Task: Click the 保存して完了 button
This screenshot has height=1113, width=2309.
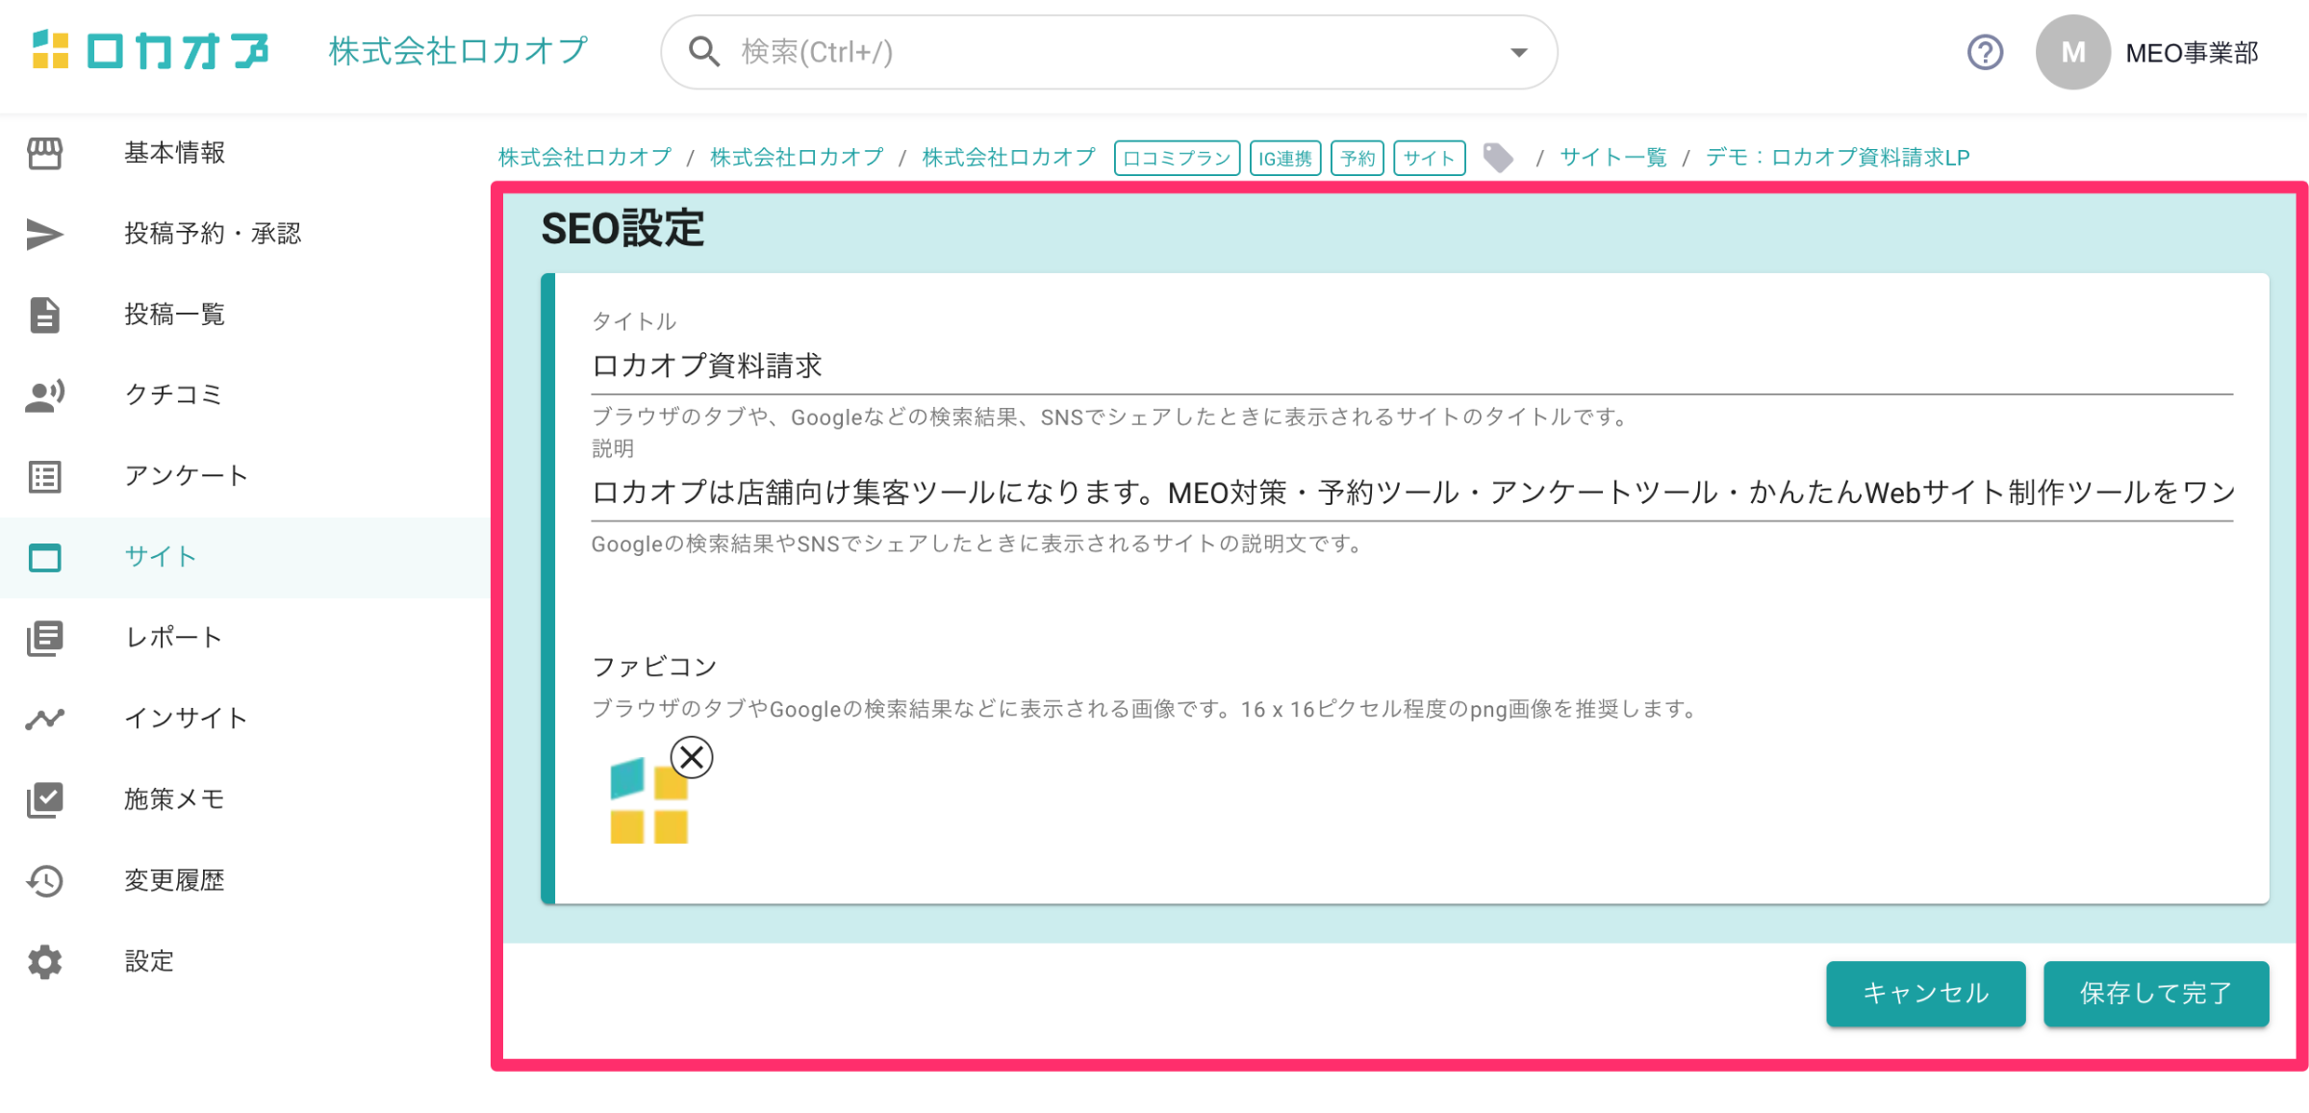Action: pos(2155,993)
